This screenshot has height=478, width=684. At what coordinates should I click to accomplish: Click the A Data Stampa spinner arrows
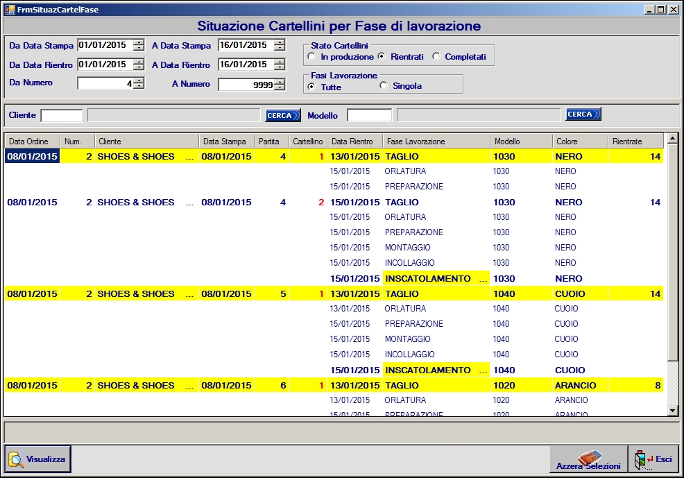pos(280,45)
